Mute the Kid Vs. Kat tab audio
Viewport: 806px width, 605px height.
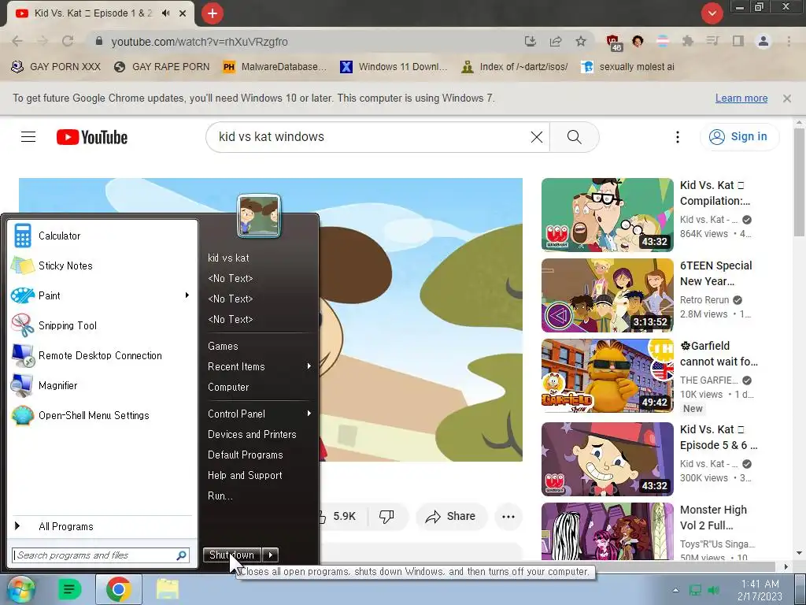(165, 13)
